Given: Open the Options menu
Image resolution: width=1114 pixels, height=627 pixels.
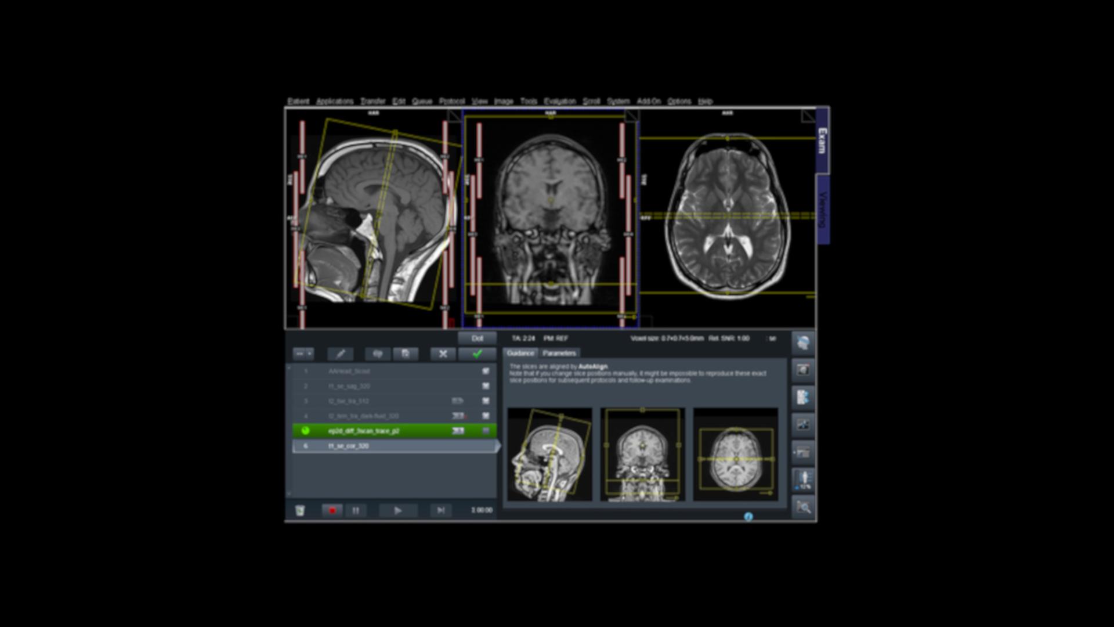Looking at the screenshot, I should click(x=680, y=100).
